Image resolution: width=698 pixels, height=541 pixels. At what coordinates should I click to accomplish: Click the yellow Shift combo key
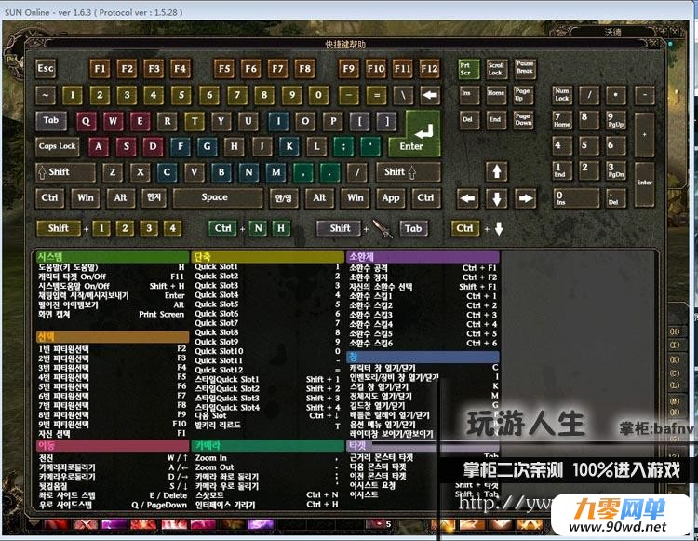[59, 228]
